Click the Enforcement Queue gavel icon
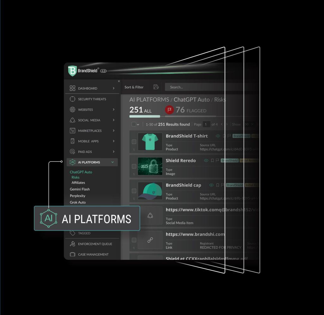324x315 pixels. 72,244
